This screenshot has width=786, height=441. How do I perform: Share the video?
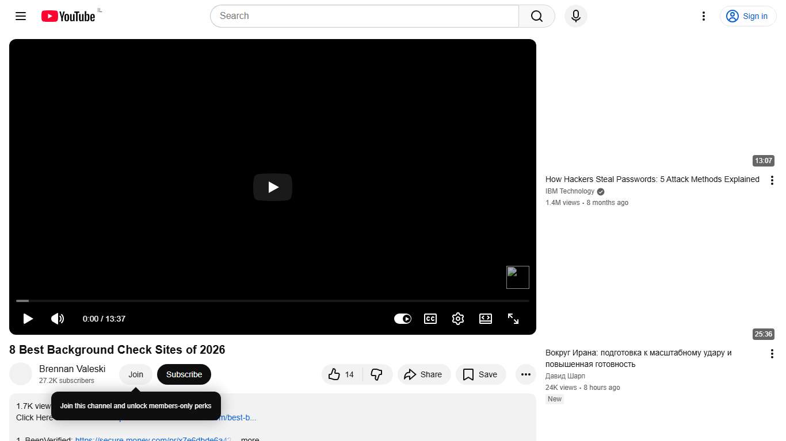coord(424,374)
